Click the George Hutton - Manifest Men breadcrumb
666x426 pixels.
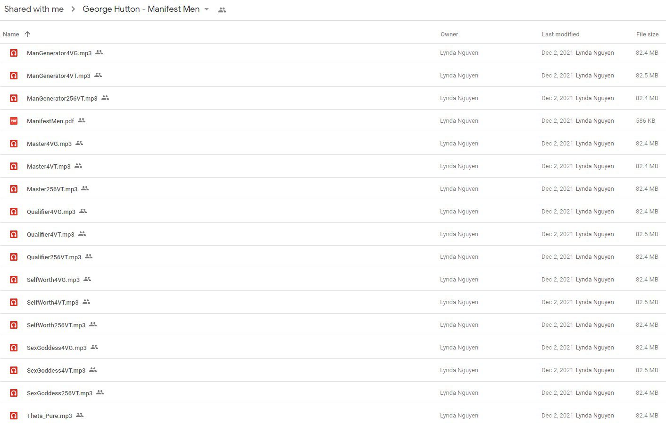pos(141,9)
